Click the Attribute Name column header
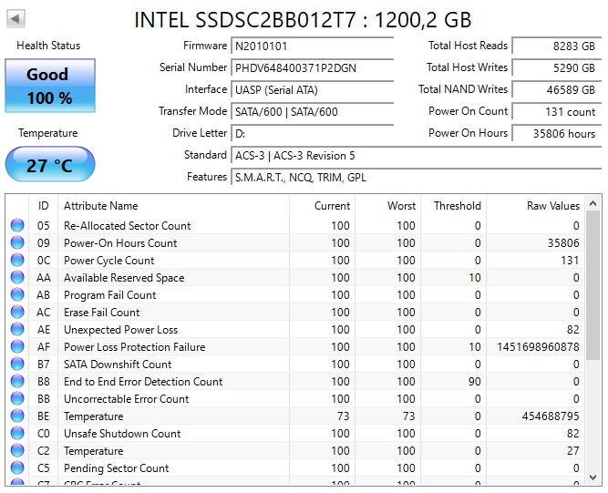Viewport: 608px width, 493px height. (x=174, y=205)
